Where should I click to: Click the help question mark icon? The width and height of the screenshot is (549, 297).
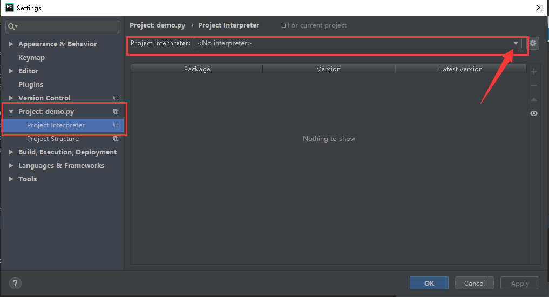15,283
